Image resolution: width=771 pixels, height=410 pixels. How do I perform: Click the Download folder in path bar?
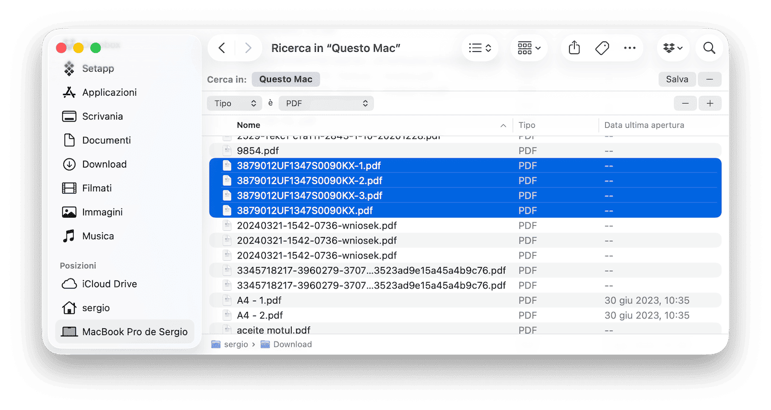coord(286,344)
